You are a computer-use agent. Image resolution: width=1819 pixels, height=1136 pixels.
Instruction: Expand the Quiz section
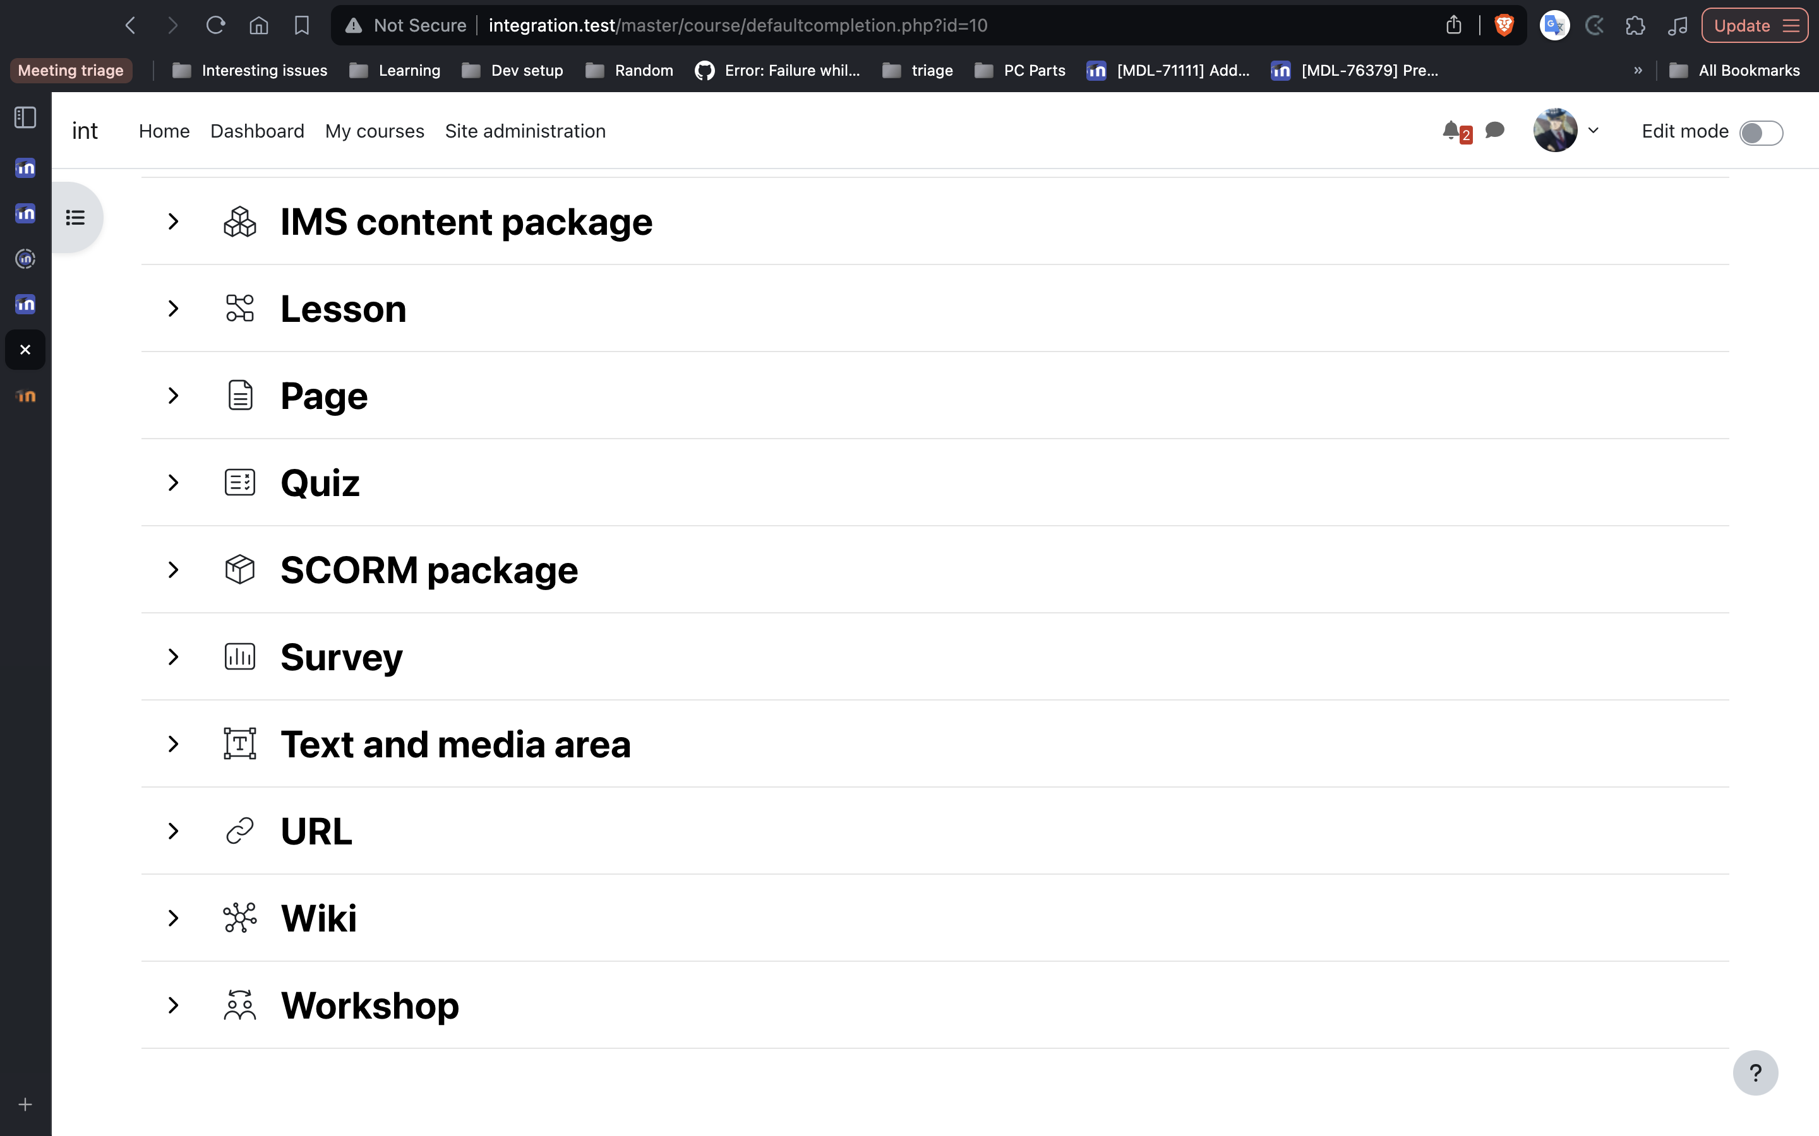(174, 483)
